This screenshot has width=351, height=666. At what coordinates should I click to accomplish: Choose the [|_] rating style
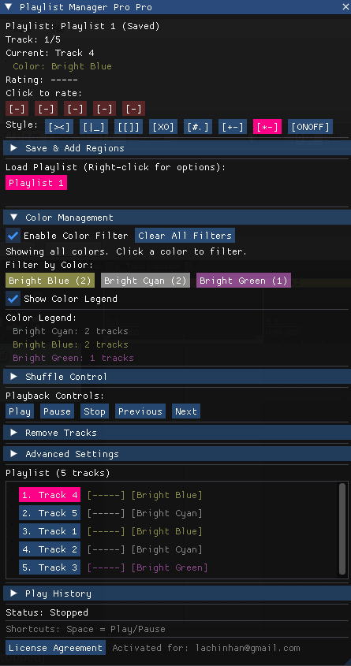pos(94,127)
